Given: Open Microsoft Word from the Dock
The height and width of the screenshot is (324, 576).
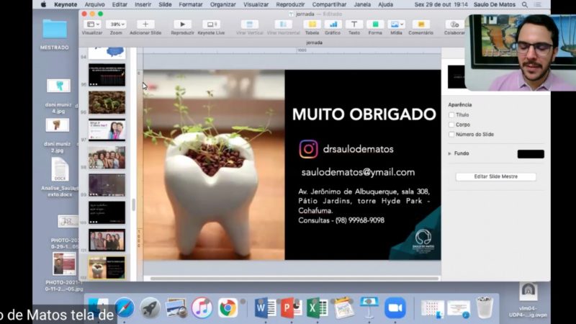Looking at the screenshot, I should [x=265, y=307].
